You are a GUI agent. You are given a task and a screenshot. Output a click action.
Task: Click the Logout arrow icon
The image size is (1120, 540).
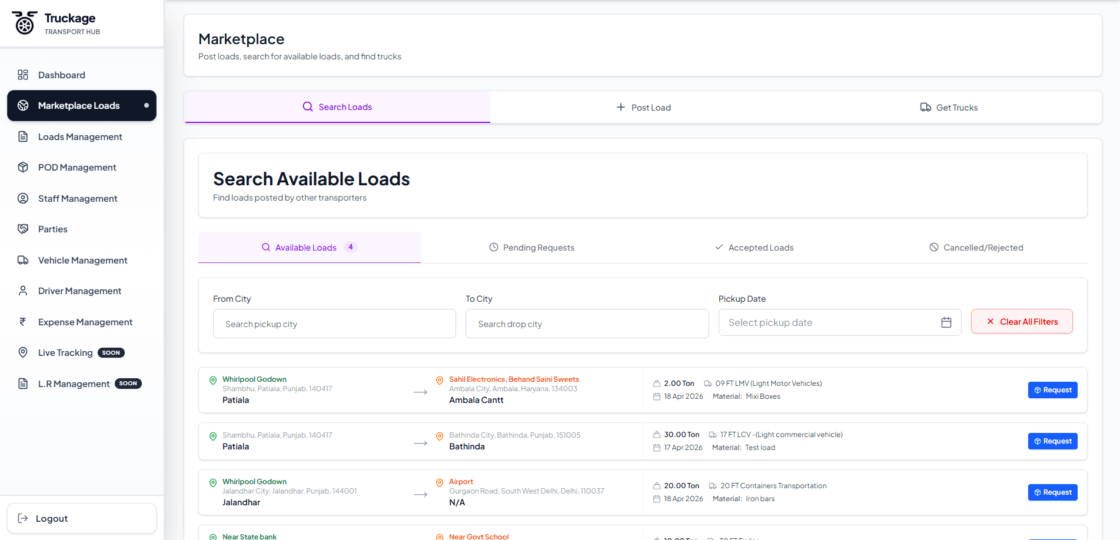point(23,518)
